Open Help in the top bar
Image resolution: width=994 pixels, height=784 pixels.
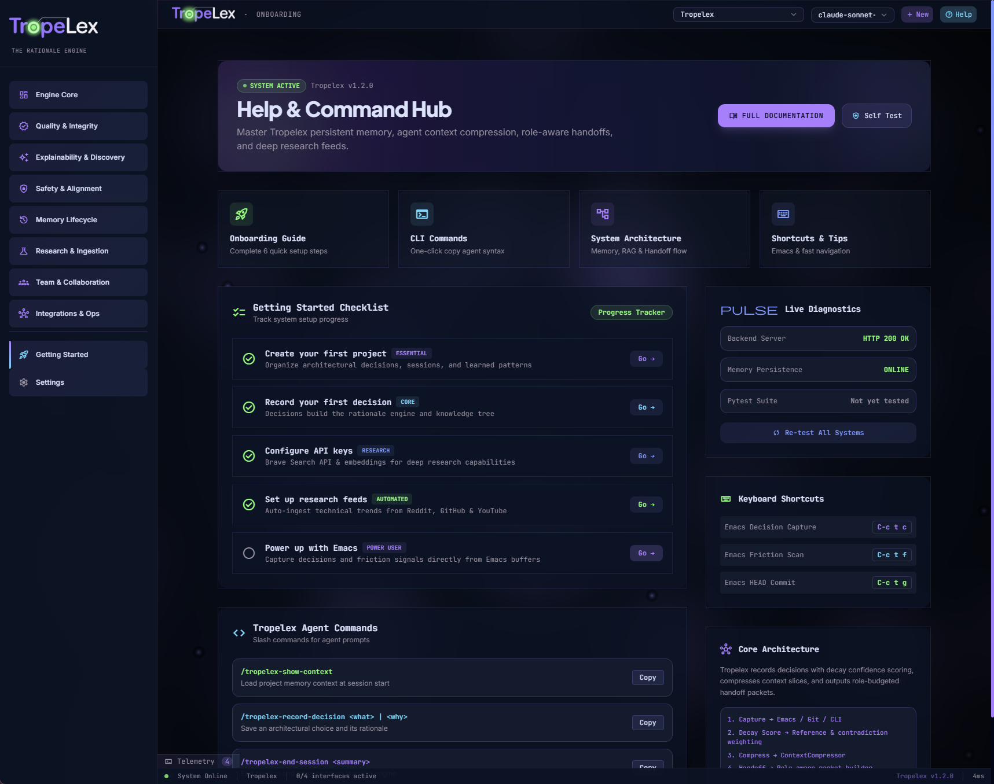tap(958, 14)
